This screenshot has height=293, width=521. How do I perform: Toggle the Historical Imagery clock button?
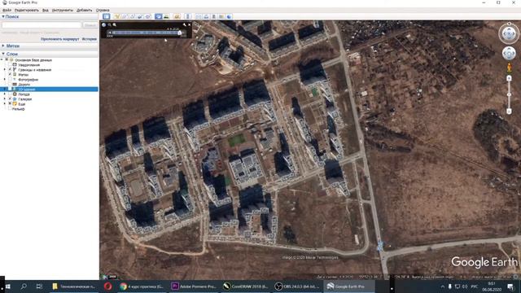159,16
